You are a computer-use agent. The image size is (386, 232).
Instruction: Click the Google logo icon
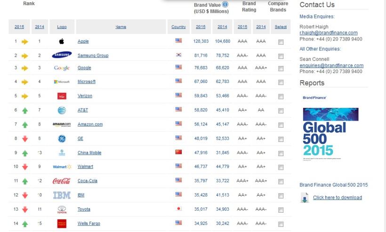pyautogui.click(x=62, y=68)
